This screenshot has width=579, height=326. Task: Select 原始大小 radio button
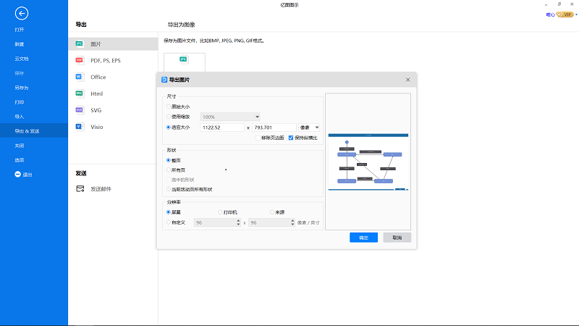(169, 106)
